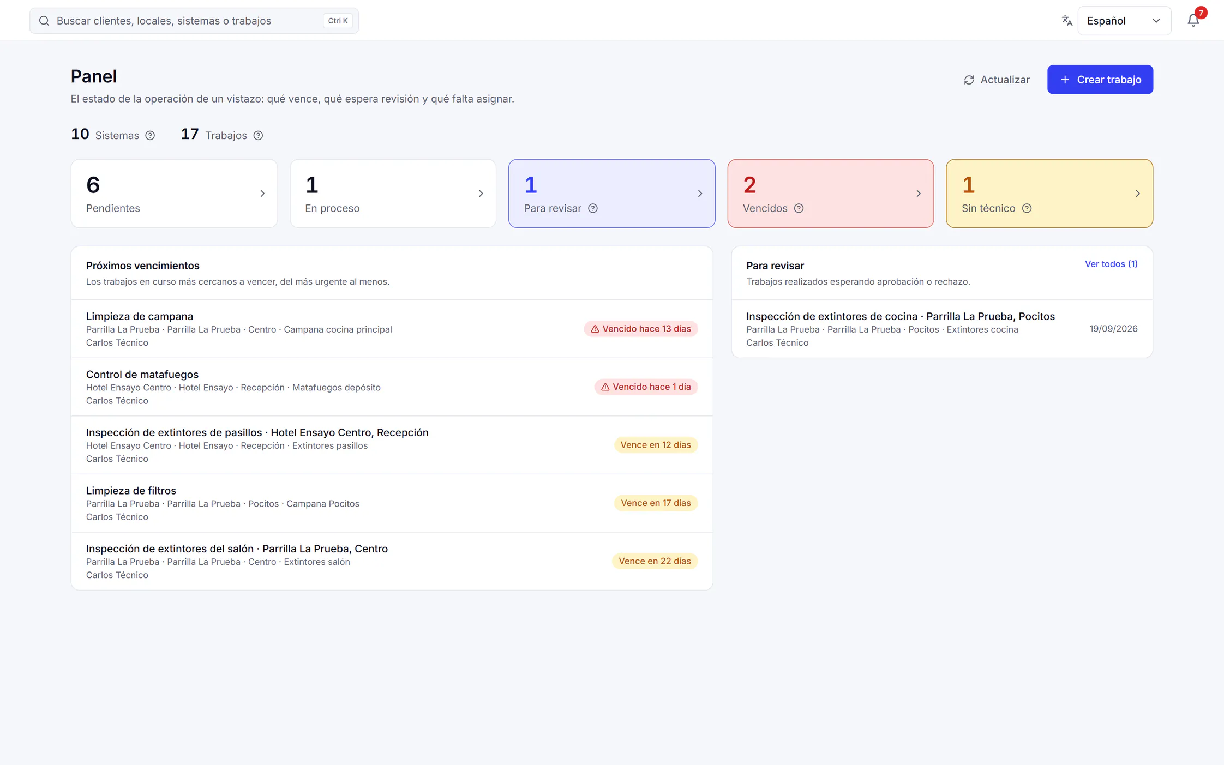The width and height of the screenshot is (1224, 765).
Task: Click the chevron on Sin técnico card
Action: 1138,194
